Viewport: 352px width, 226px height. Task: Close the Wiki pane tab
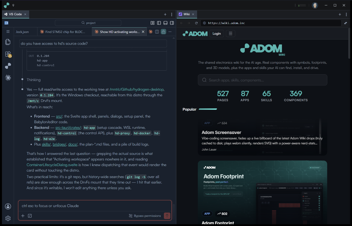pyautogui.click(x=193, y=14)
